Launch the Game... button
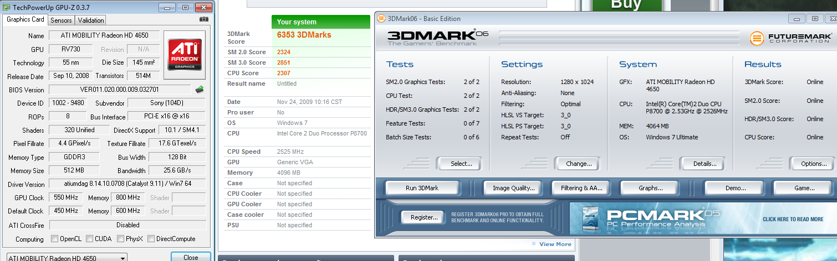837x261 pixels. pyautogui.click(x=804, y=188)
